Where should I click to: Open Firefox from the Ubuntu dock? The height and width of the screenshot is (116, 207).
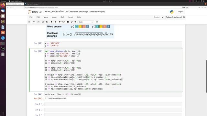pyautogui.click(x=3, y=5)
